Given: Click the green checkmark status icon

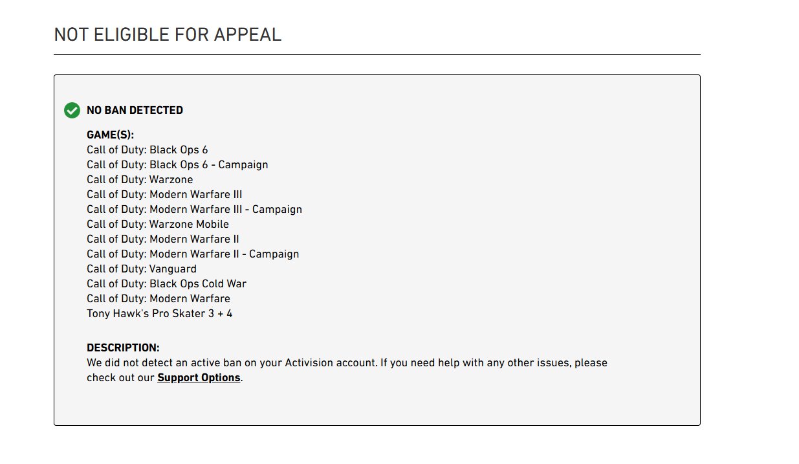Looking at the screenshot, I should 72,111.
